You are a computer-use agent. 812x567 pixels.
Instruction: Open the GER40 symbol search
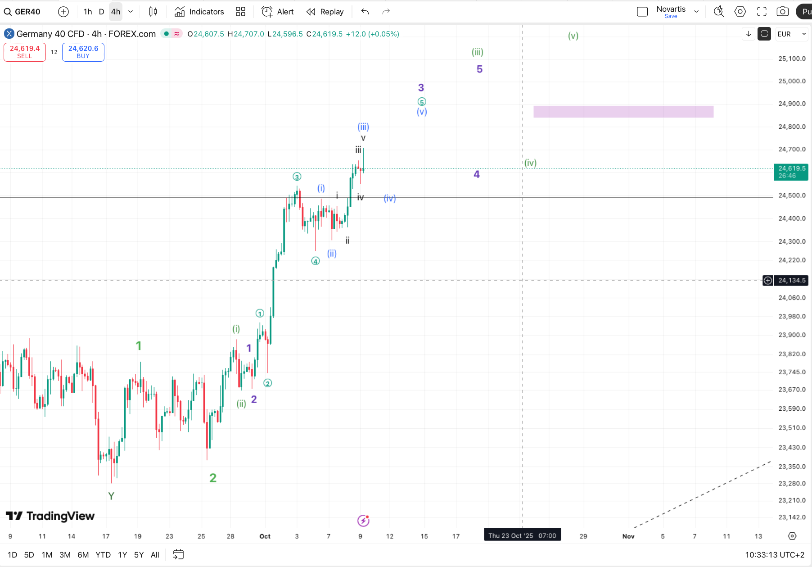click(x=23, y=12)
